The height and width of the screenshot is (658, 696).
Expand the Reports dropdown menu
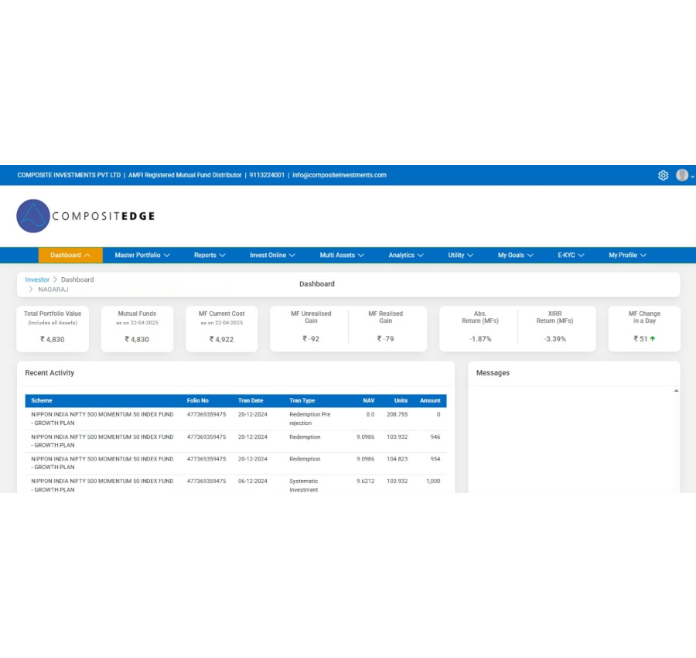point(209,255)
